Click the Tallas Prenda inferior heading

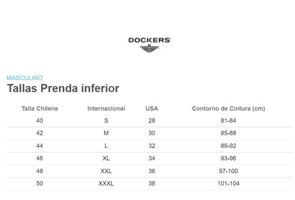(63, 88)
